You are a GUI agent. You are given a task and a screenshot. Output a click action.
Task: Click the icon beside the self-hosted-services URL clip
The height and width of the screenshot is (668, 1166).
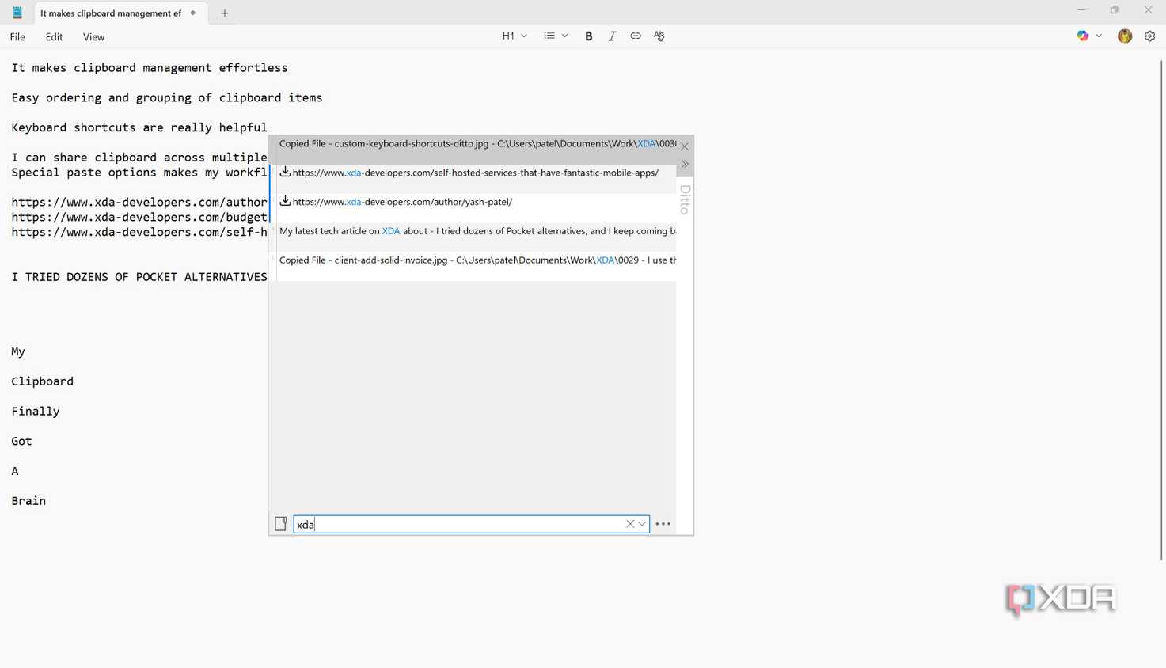285,172
